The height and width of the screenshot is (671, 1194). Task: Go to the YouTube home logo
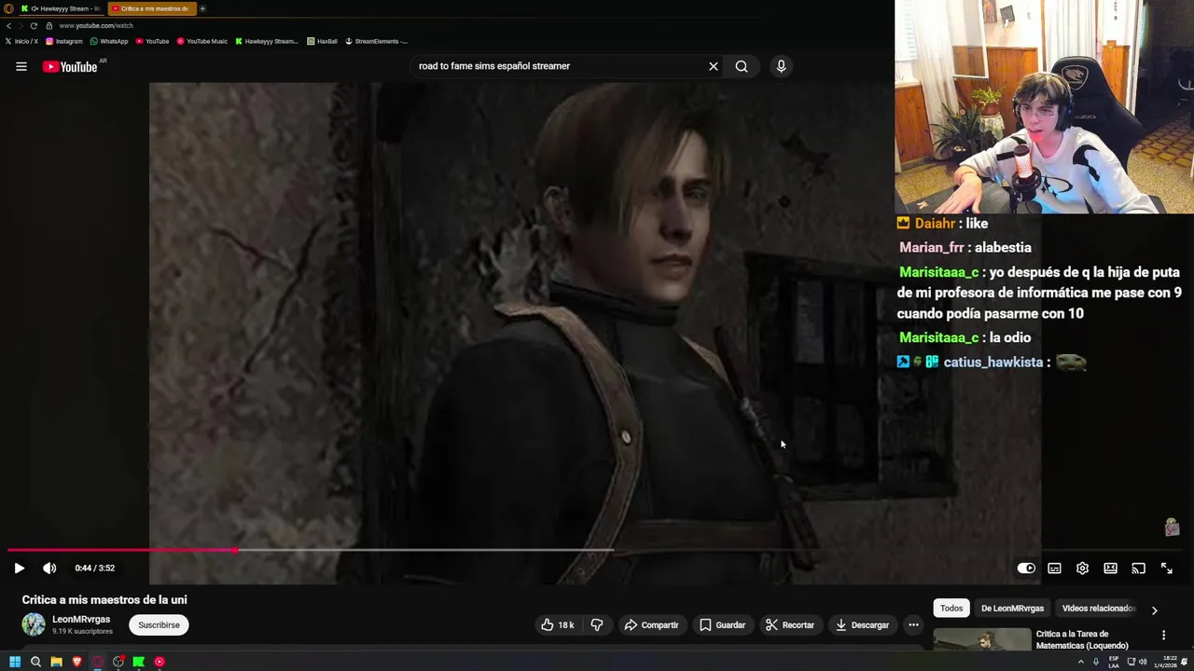[70, 66]
